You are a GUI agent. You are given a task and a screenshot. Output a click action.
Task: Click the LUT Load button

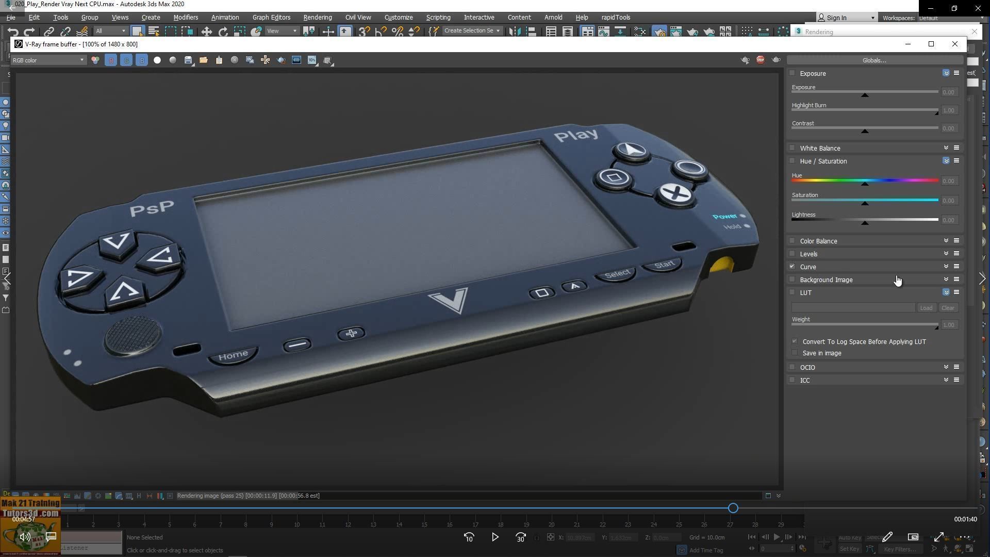926,308
